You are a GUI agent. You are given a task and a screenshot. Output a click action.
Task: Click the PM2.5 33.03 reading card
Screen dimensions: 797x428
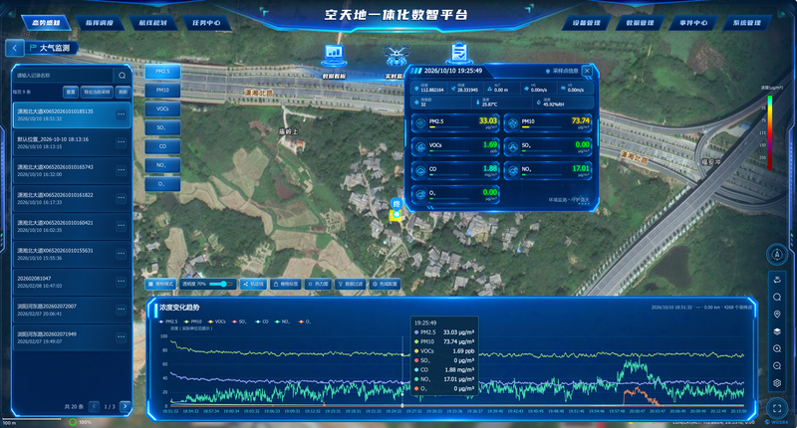coord(455,123)
